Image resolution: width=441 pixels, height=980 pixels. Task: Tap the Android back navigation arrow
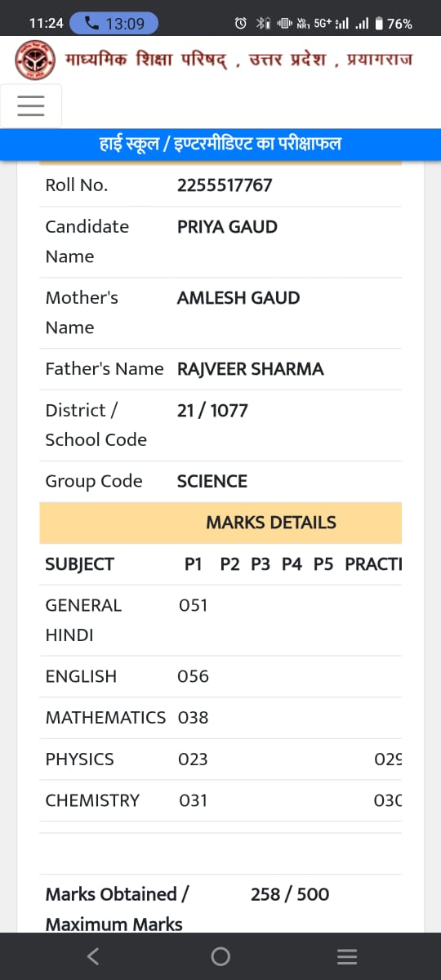coord(93,956)
